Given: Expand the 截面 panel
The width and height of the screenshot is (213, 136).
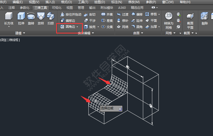Looking at the screenshot, I should click(x=189, y=33).
